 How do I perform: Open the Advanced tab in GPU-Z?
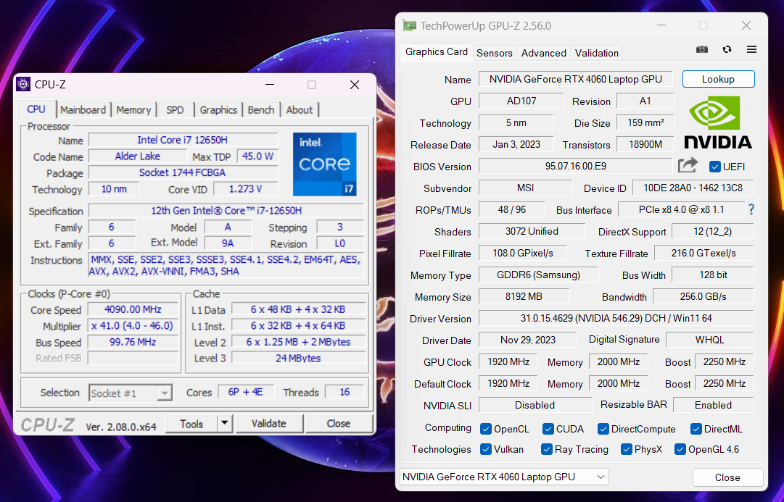[543, 53]
